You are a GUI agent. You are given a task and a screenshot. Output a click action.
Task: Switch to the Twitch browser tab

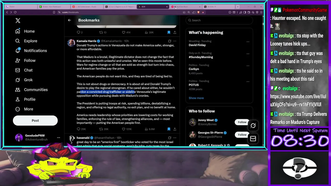pos(20,7)
